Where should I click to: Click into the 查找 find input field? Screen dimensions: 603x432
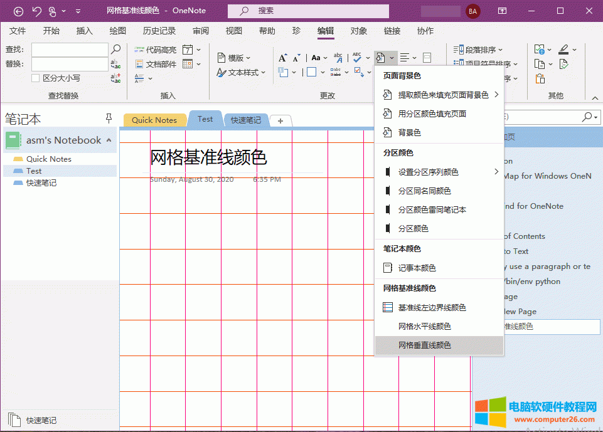[x=69, y=50]
